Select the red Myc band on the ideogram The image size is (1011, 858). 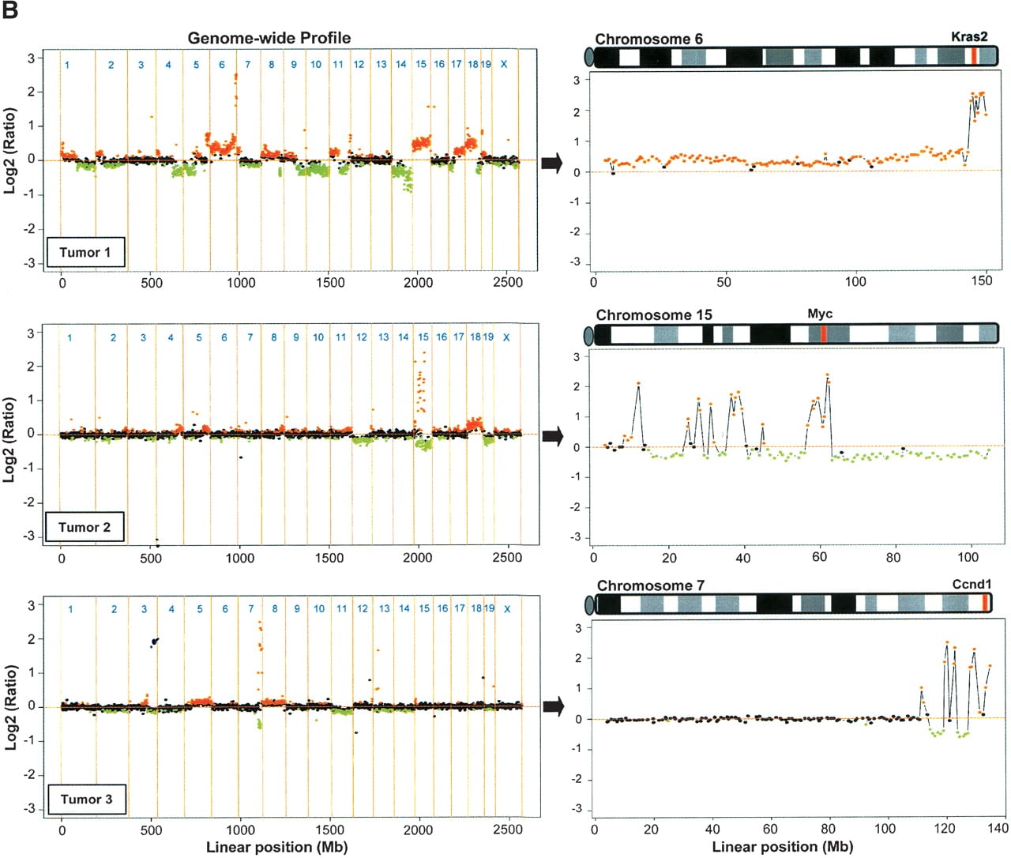(x=823, y=333)
